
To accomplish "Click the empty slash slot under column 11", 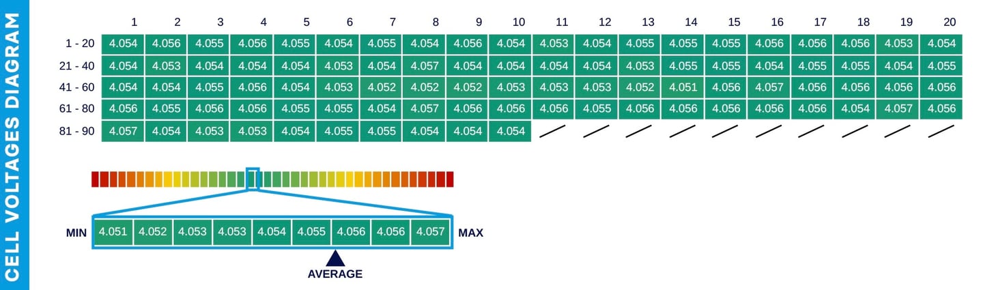I will point(554,131).
